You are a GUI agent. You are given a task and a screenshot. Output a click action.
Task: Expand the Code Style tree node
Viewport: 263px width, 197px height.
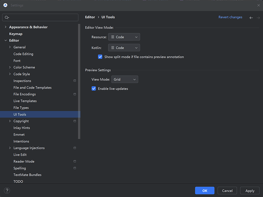10,74
